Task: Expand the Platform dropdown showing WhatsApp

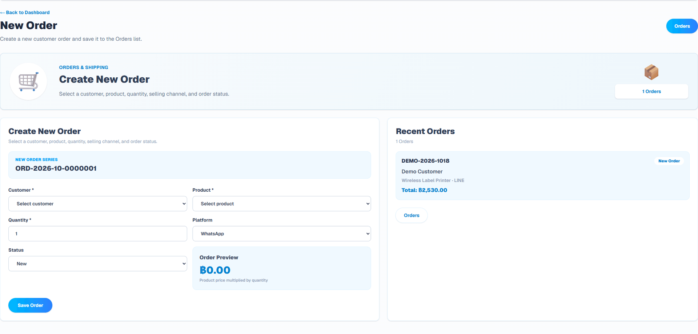Action: [x=282, y=234]
